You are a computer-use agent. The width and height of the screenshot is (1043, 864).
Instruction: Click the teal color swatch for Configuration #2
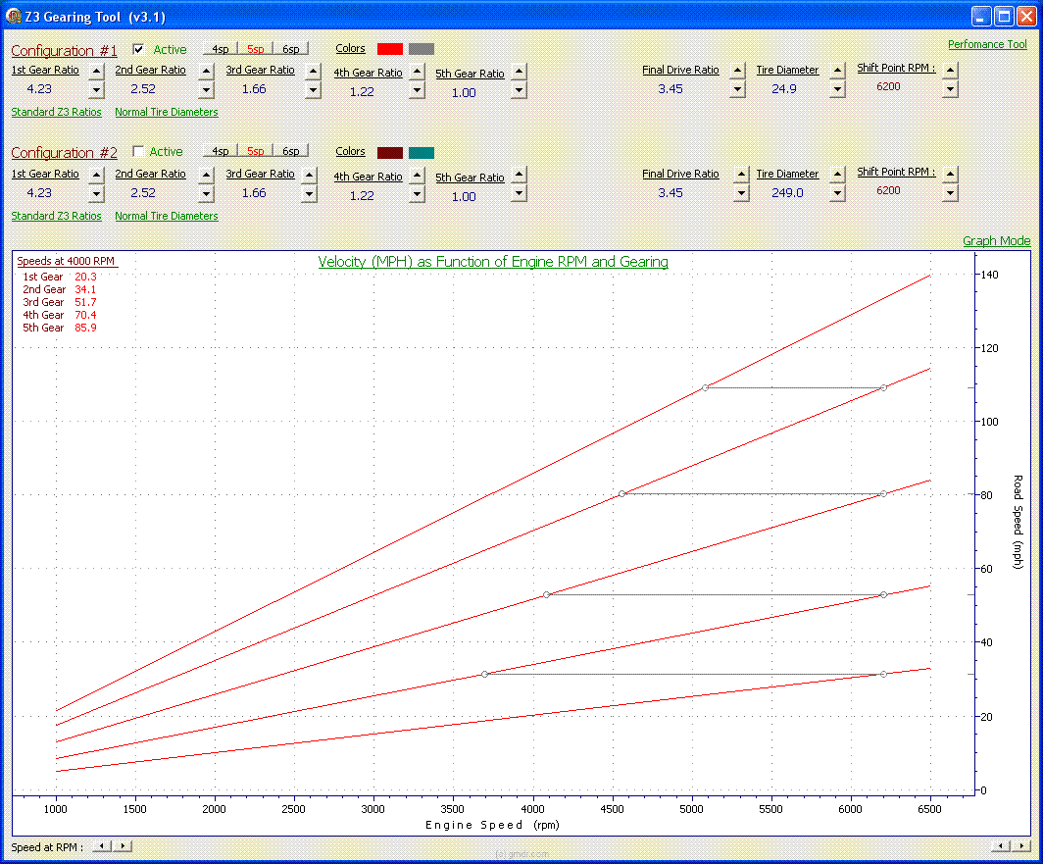click(422, 152)
